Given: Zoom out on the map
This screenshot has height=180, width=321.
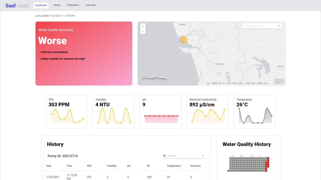Looking at the screenshot, I should coord(143,31).
